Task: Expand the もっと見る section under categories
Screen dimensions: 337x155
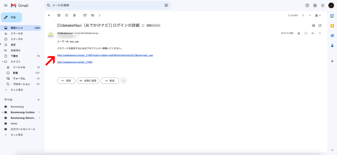Action: pos(16,90)
